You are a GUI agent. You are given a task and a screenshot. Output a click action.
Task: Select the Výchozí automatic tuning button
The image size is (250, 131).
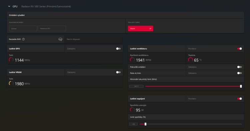click(23, 29)
